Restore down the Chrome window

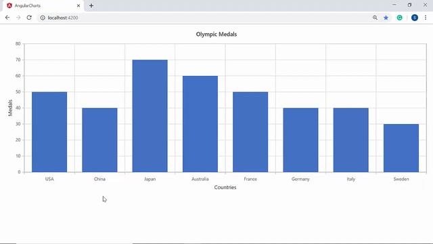(x=409, y=5)
